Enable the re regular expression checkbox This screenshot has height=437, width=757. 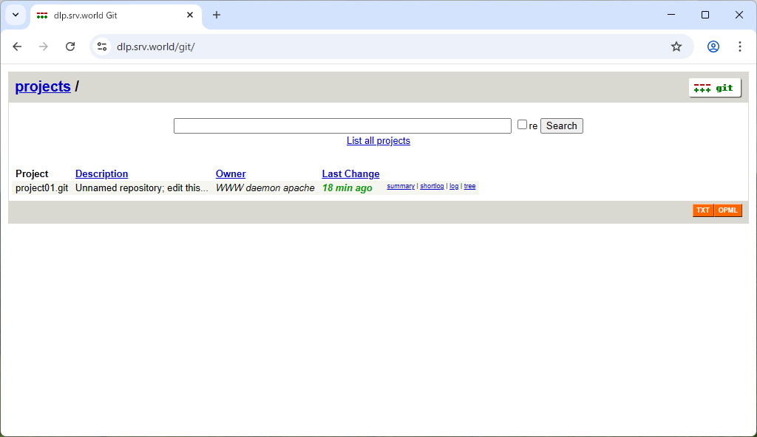[x=522, y=125]
